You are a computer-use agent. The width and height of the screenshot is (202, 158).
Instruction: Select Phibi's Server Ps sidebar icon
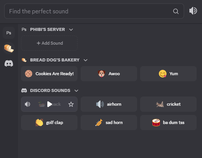point(9,33)
